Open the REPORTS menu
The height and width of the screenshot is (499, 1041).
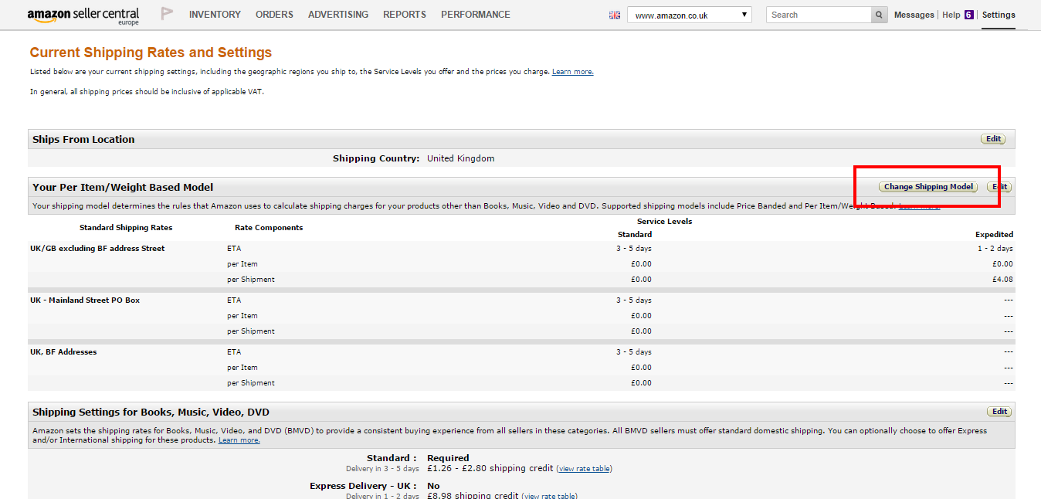(405, 15)
